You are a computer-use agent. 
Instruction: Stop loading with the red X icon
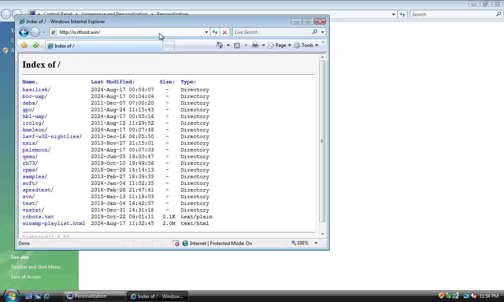tap(225, 32)
